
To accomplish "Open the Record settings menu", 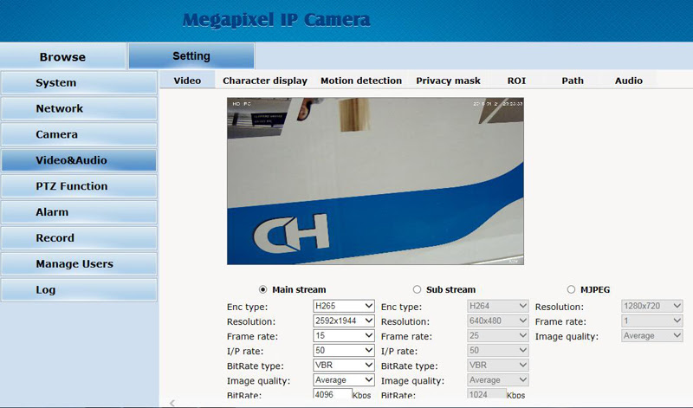I will [79, 238].
